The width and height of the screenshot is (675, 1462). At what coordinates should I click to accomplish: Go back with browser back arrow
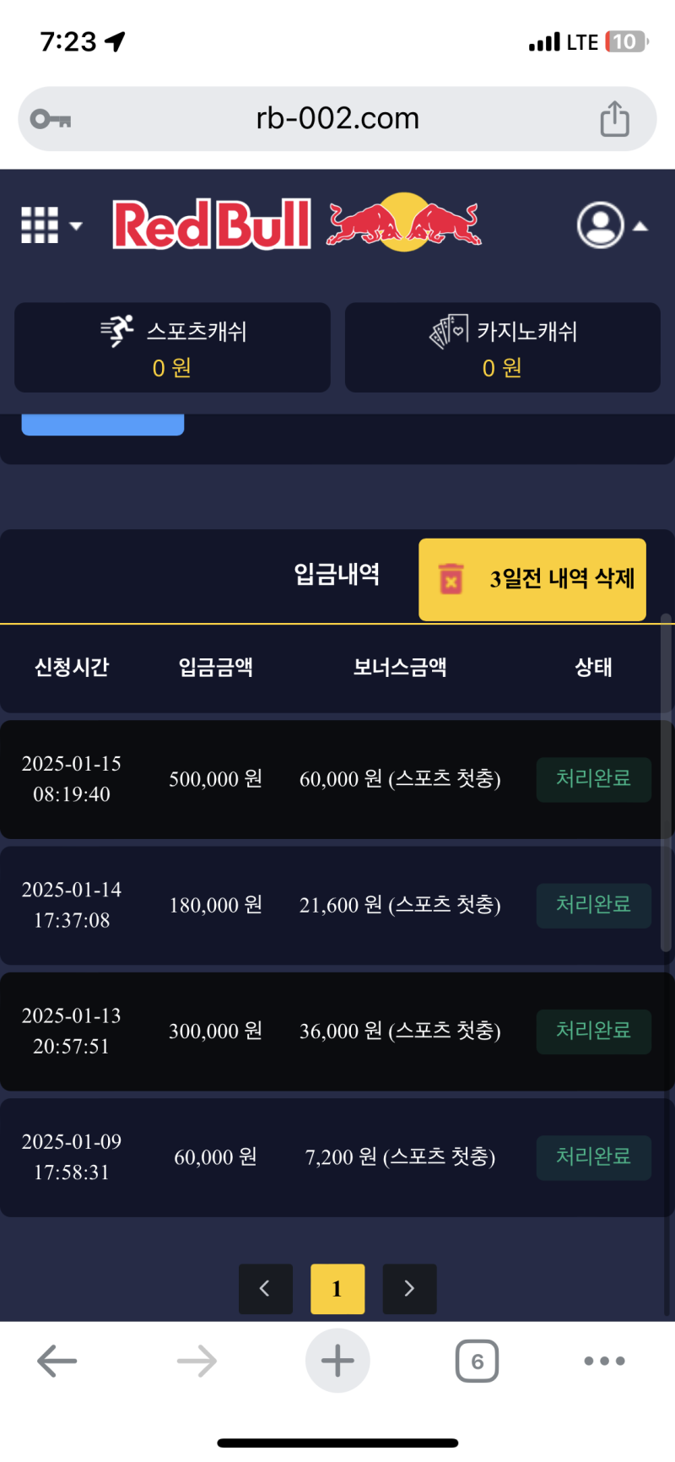coord(57,1361)
